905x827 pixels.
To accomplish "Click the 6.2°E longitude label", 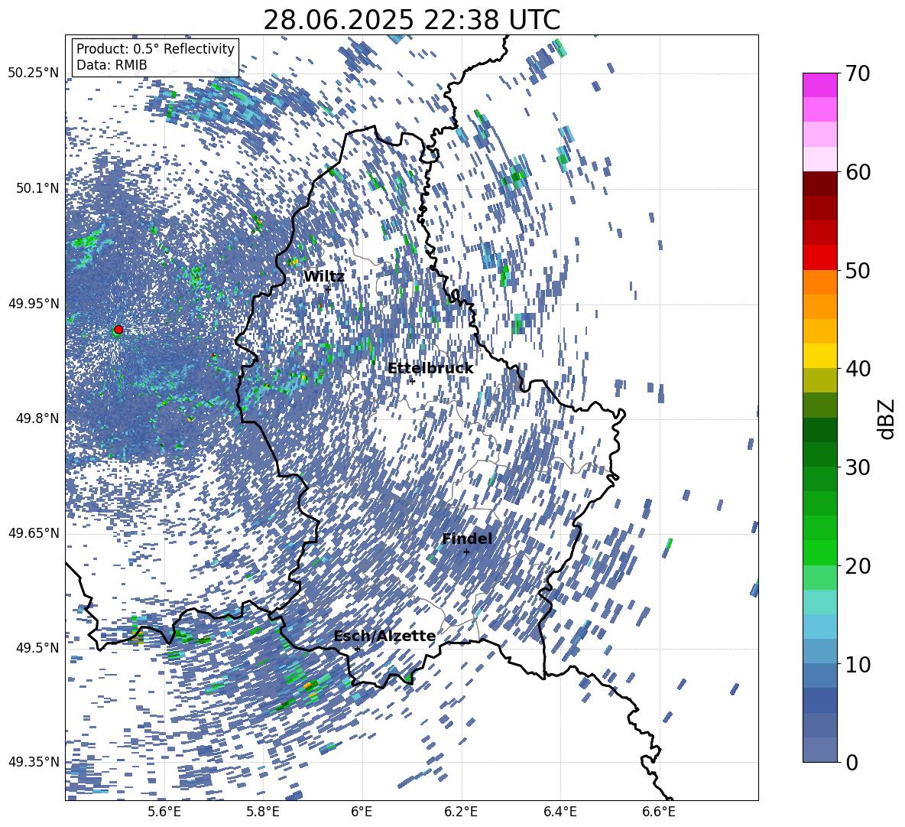I will click(461, 812).
